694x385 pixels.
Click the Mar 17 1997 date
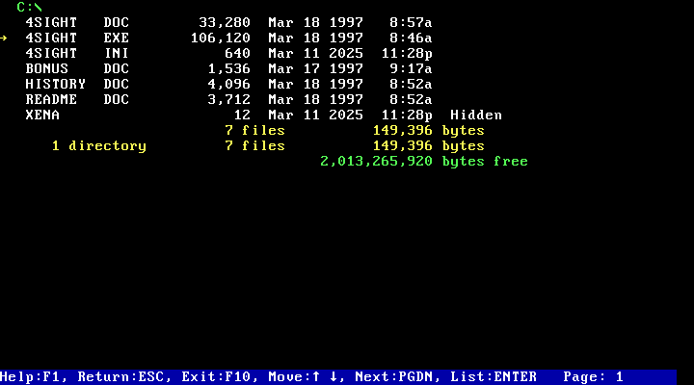[315, 69]
